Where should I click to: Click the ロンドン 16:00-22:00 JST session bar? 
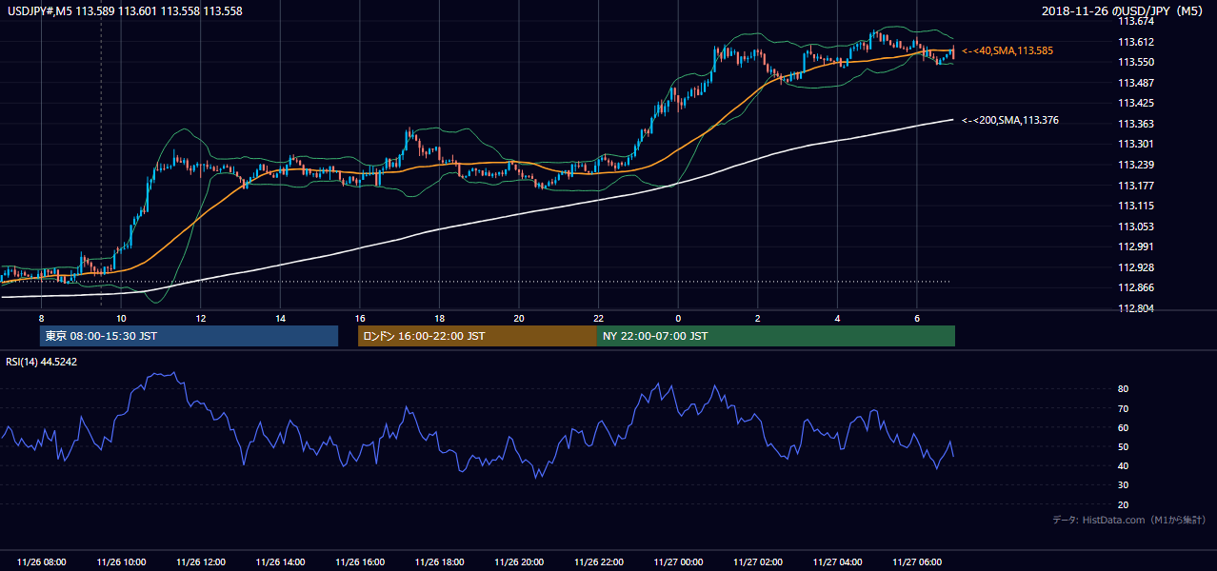pos(477,336)
